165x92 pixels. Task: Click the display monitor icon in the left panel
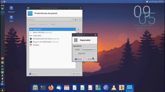(x=2, y=69)
